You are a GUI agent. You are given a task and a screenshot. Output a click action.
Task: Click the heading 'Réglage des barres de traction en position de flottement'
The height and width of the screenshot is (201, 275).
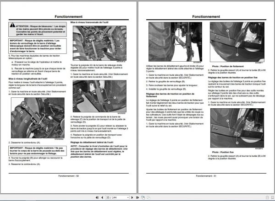point(170,95)
